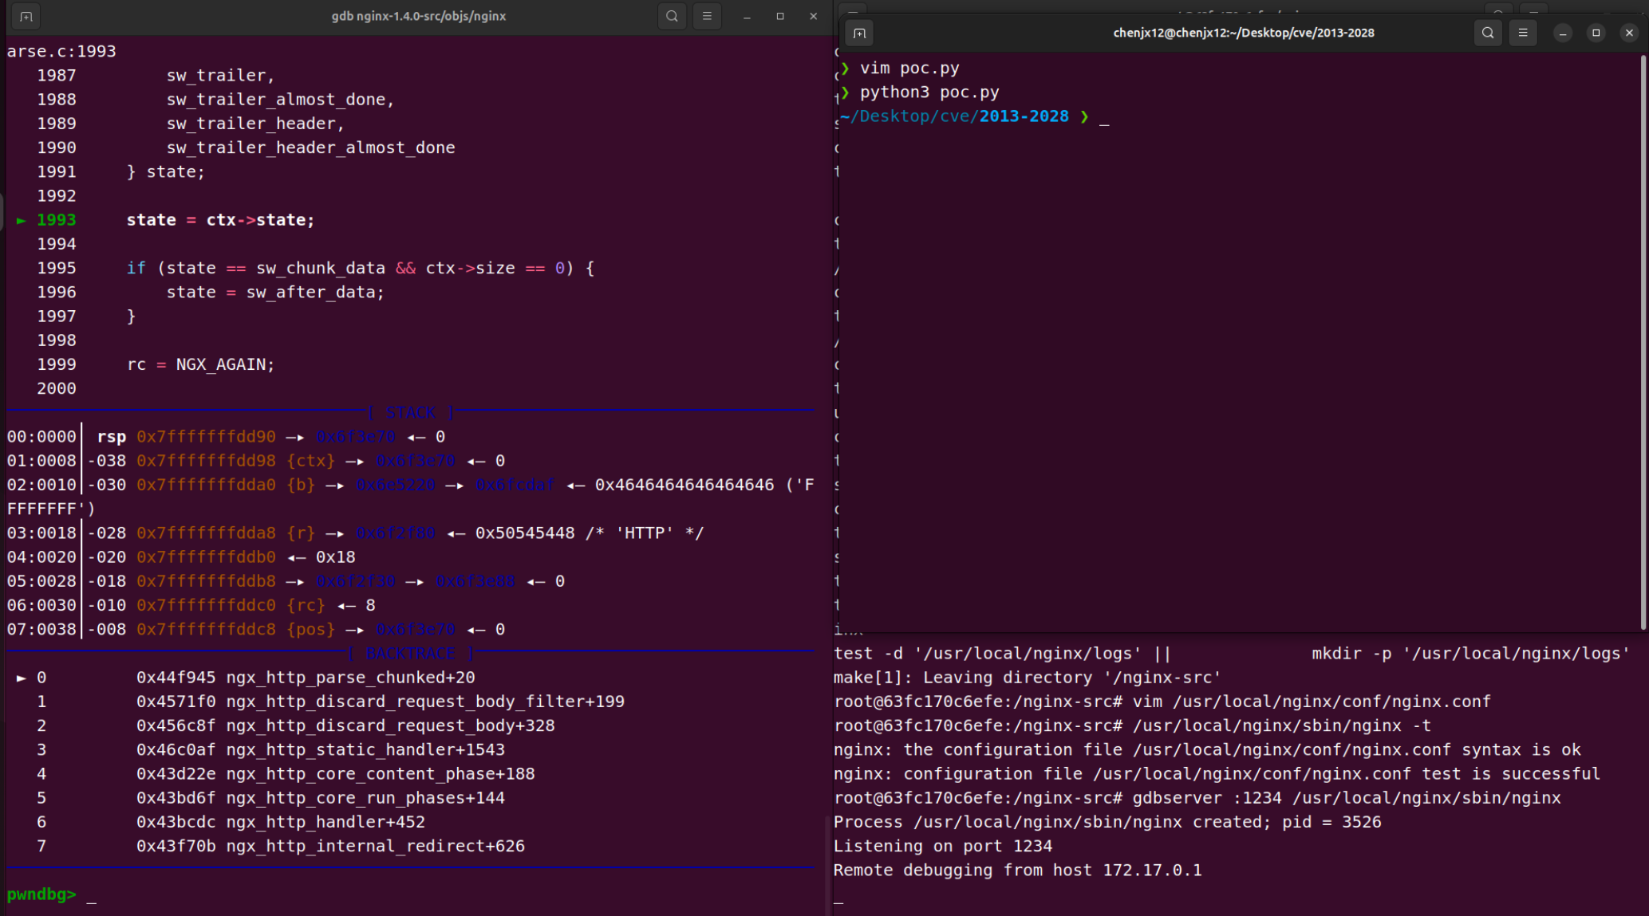Click the BACKTRACE section header
The width and height of the screenshot is (1649, 916).
coord(411,654)
